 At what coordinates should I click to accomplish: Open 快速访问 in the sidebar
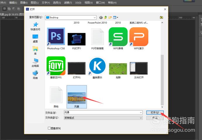point(35,26)
